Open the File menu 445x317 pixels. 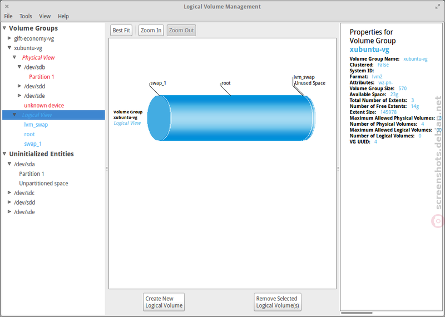[8, 16]
